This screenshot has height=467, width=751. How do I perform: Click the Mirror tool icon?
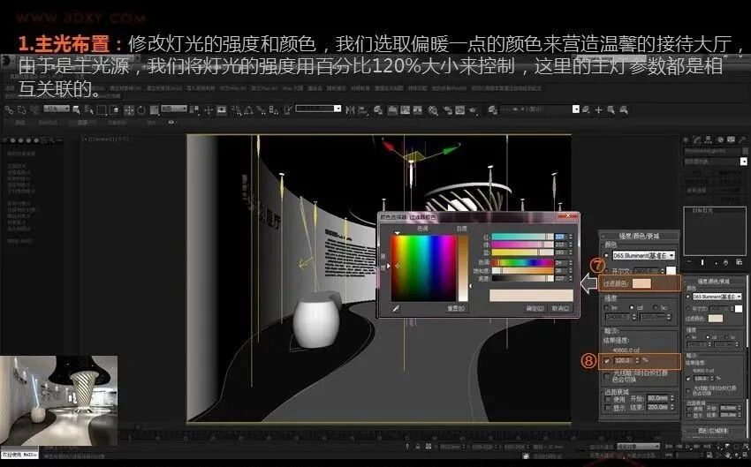point(350,109)
